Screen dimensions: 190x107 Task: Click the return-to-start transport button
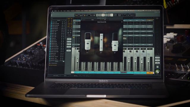pos(97,15)
